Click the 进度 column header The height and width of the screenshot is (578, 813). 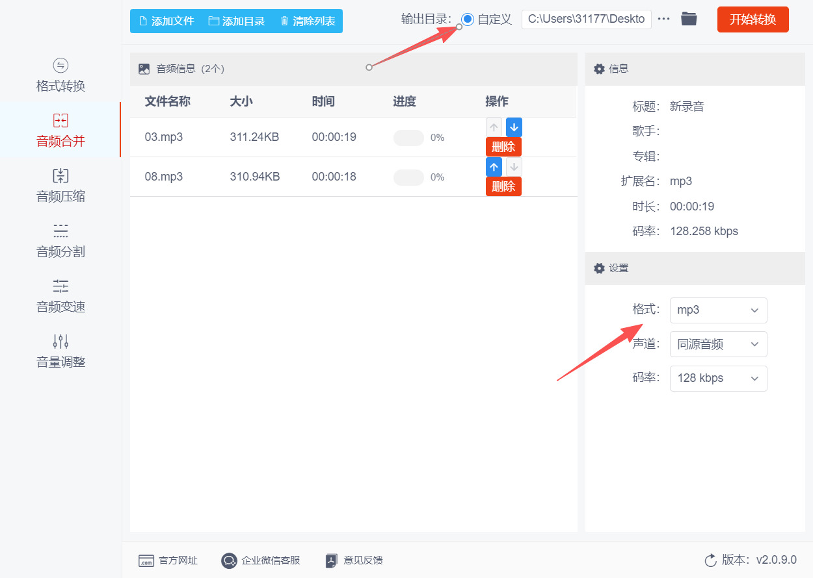405,101
